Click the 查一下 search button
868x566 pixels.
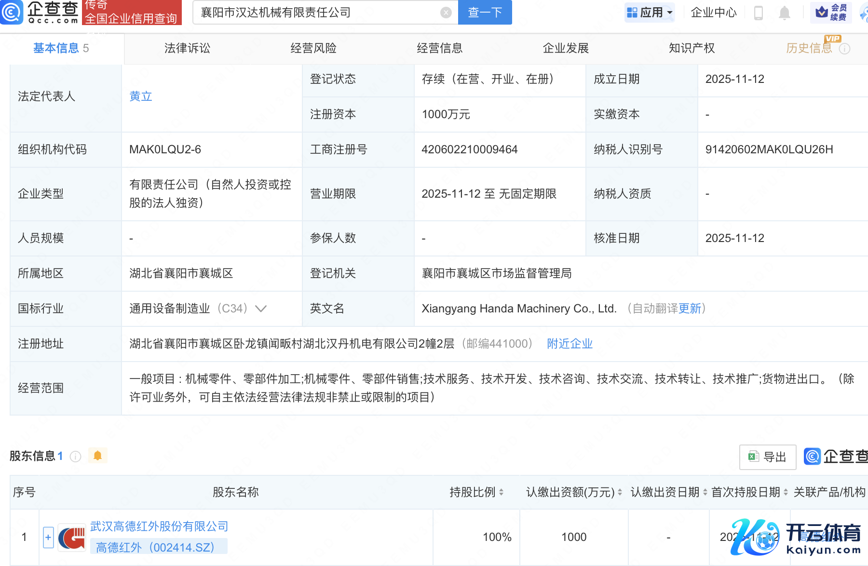[485, 13]
